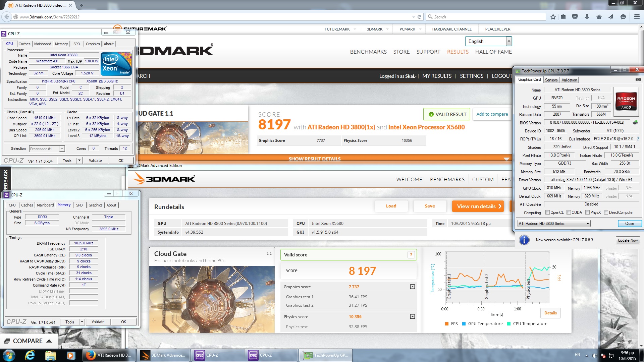
Task: Enable the DirectCompute checkbox in GPU-Z
Action: click(606, 213)
